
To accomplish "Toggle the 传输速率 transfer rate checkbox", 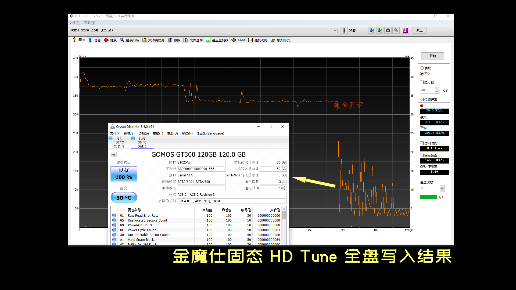I will tap(422, 99).
